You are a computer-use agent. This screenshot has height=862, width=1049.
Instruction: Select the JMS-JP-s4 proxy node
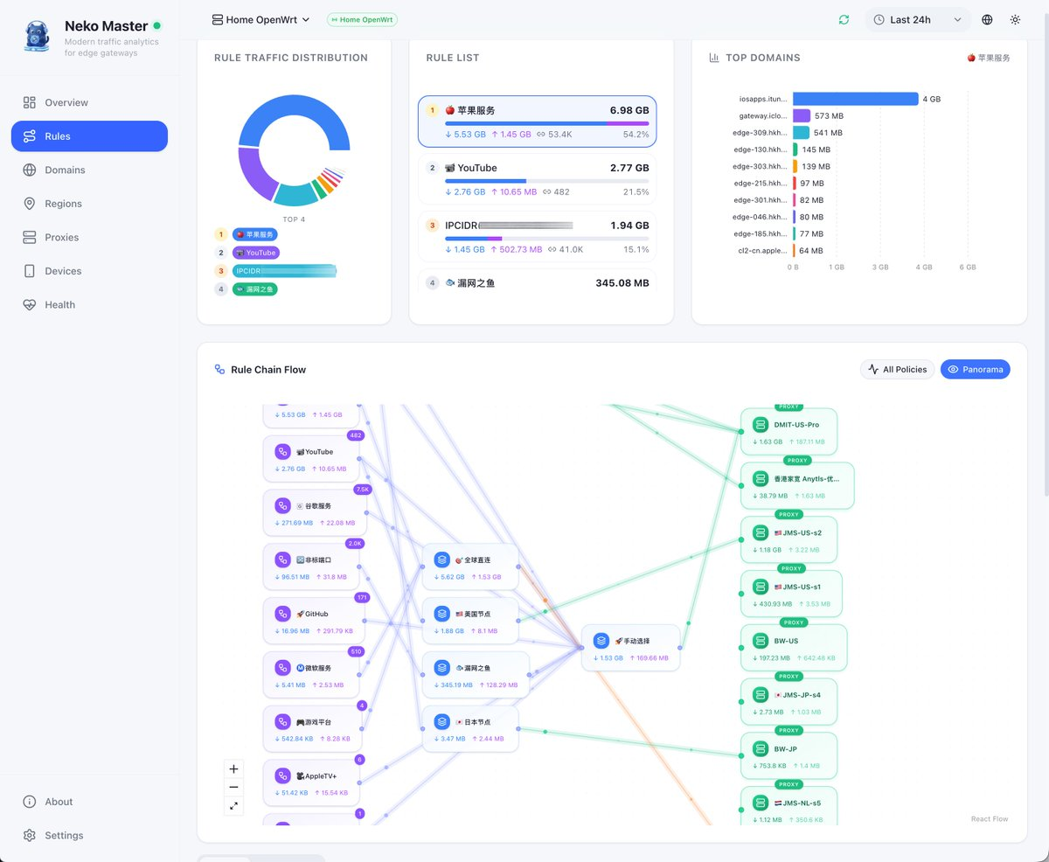tap(789, 701)
